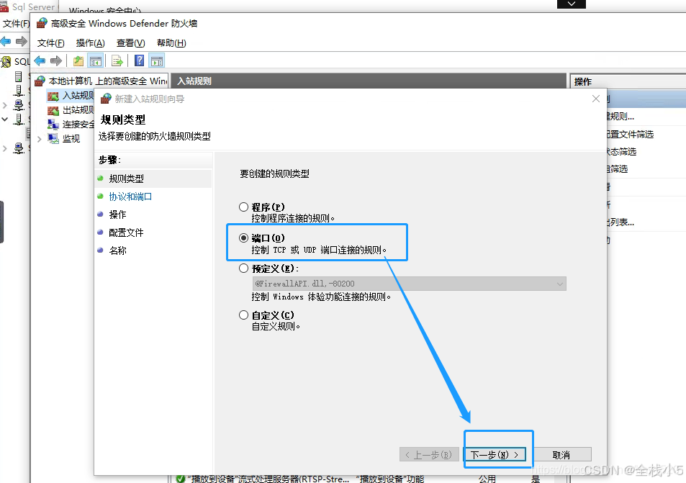Click the export list toolbar icon

coord(117,60)
